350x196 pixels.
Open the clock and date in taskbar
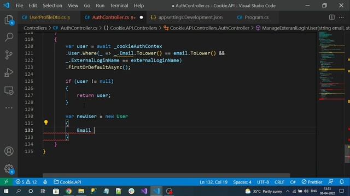click(x=327, y=191)
